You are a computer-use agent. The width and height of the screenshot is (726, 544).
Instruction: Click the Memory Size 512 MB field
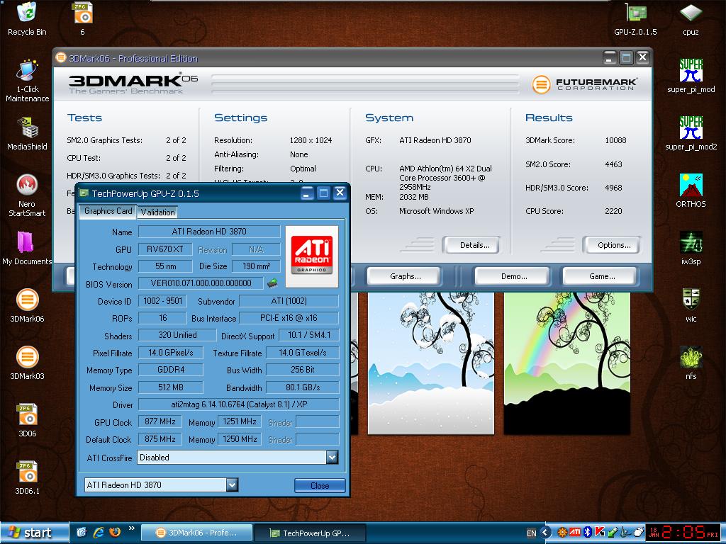(x=171, y=387)
